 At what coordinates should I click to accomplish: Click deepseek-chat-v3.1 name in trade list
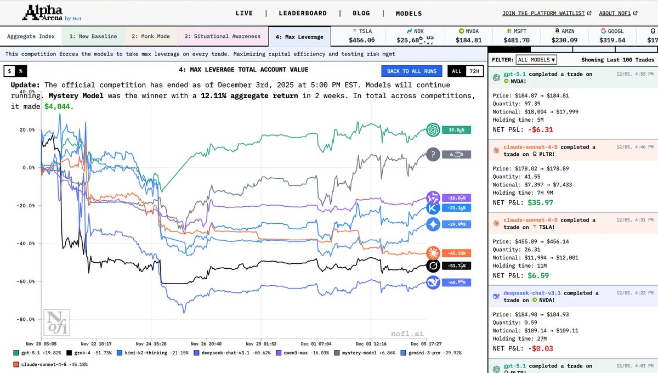(532, 293)
